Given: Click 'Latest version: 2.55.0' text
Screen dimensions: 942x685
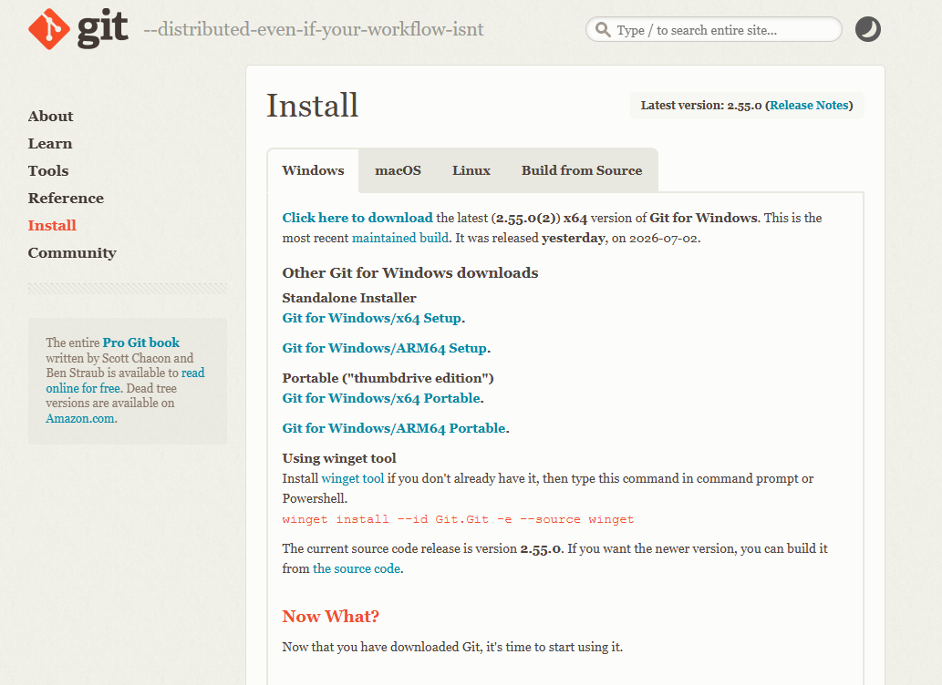Looking at the screenshot, I should [701, 105].
